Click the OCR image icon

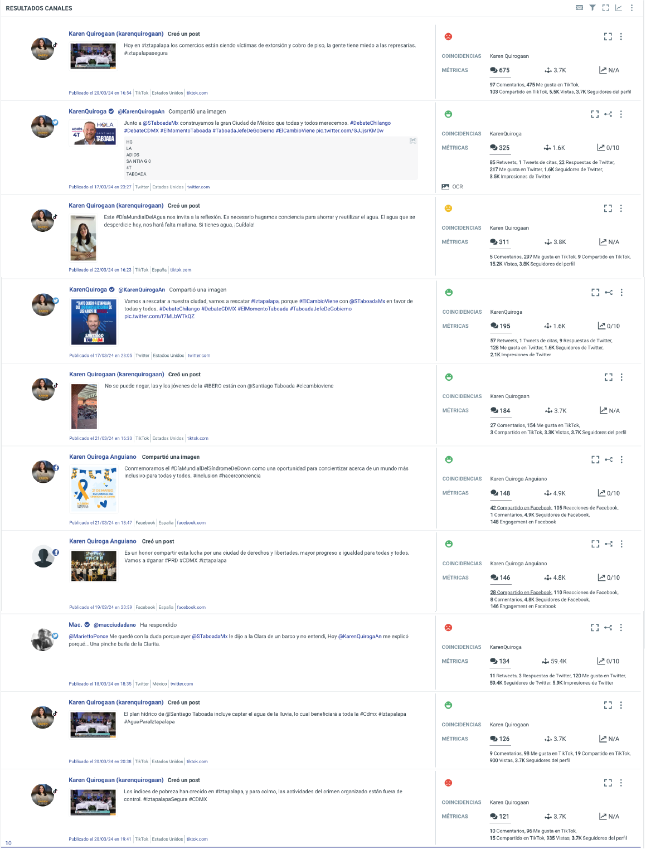[445, 187]
